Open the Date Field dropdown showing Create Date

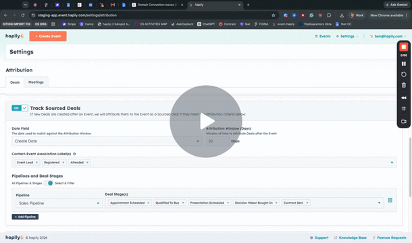(107, 141)
